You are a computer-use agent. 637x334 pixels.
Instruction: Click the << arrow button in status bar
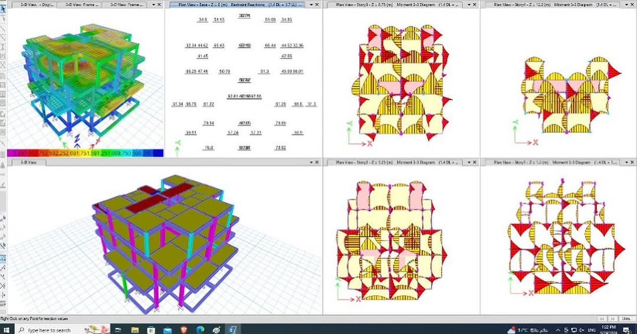point(601,319)
